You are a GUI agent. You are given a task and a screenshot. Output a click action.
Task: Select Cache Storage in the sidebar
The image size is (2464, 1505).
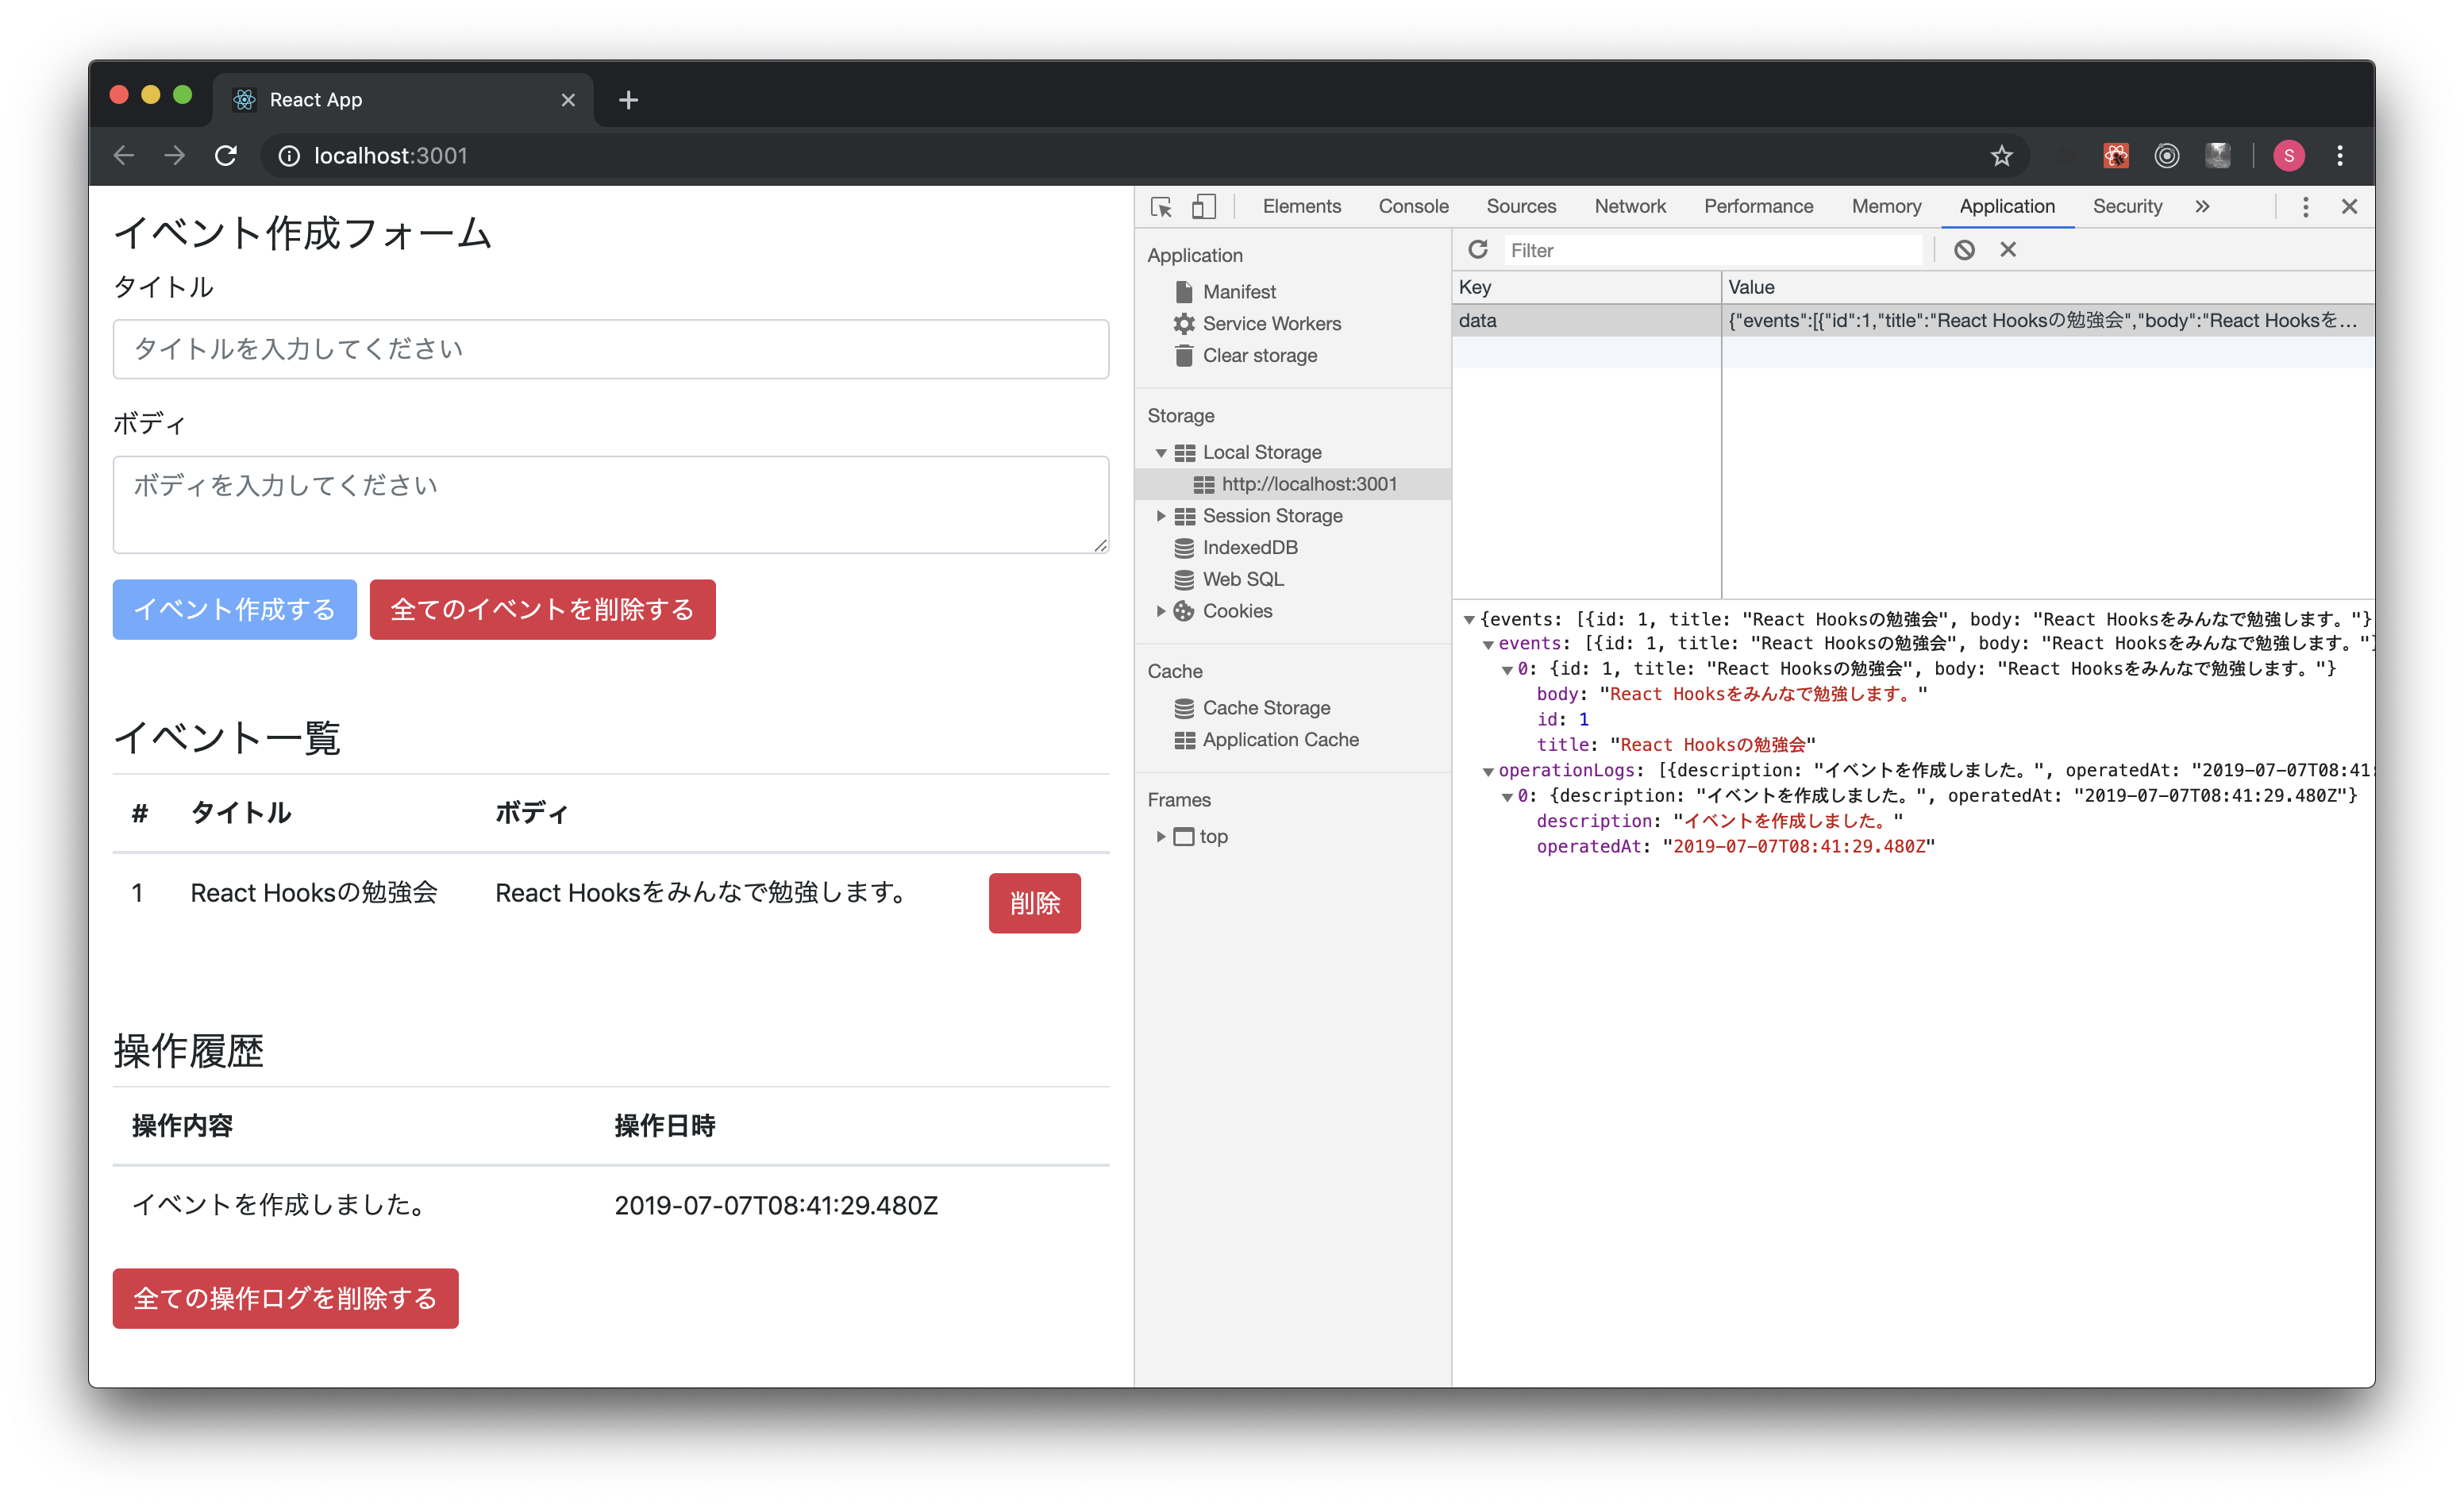click(x=1266, y=707)
